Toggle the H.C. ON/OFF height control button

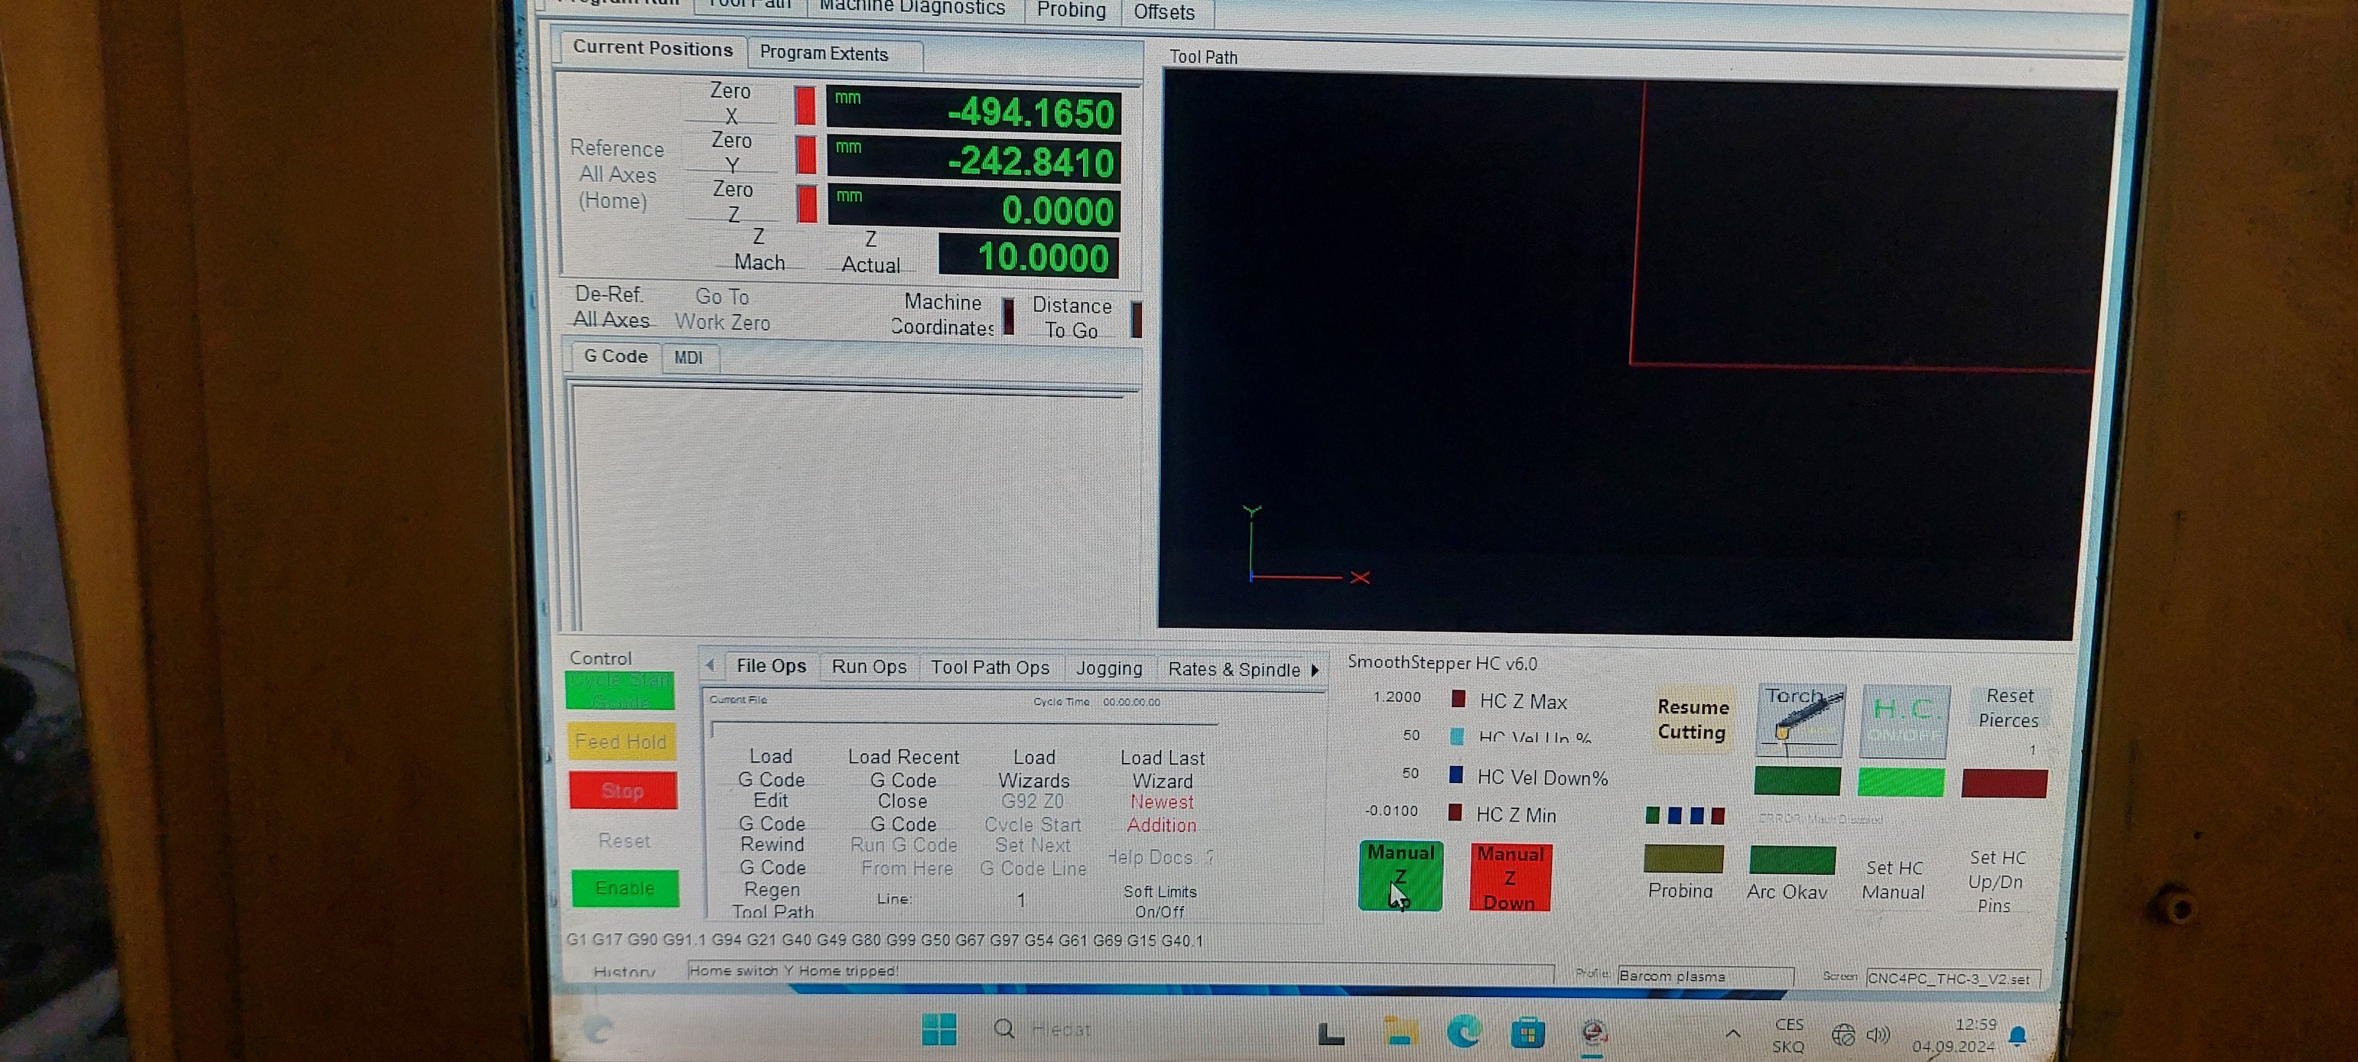[x=1904, y=721]
